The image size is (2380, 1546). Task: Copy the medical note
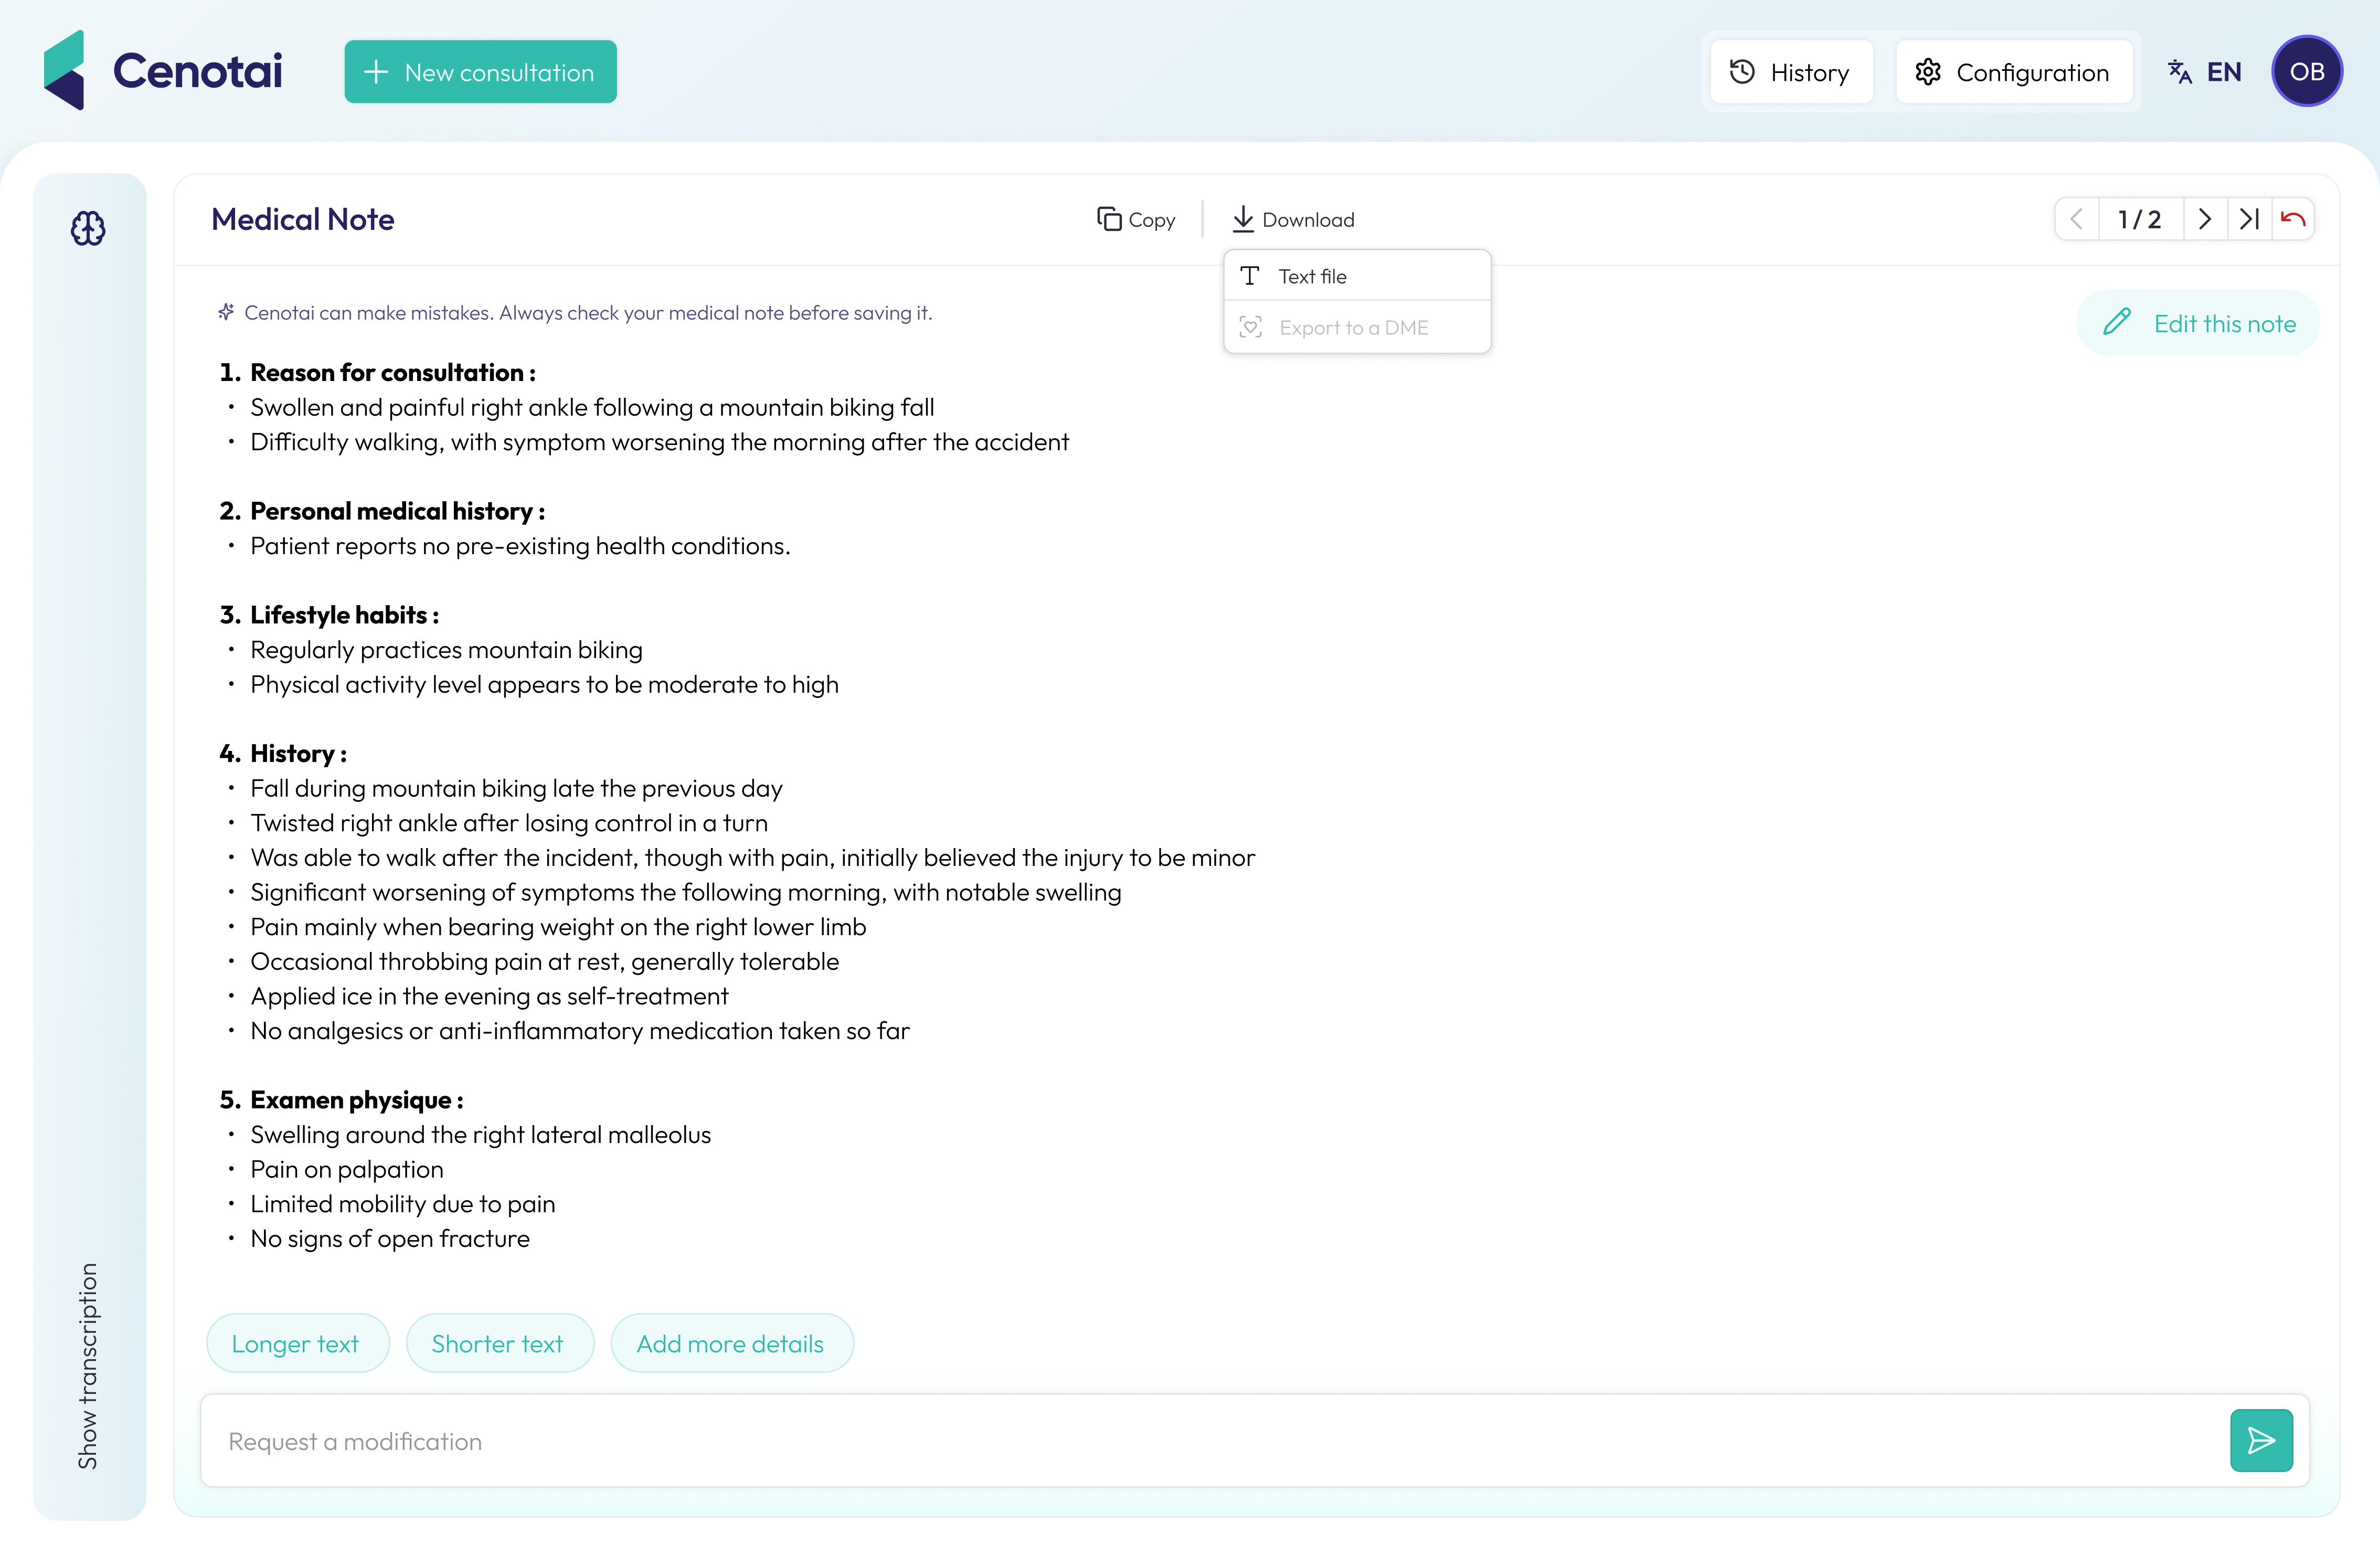tap(1136, 219)
